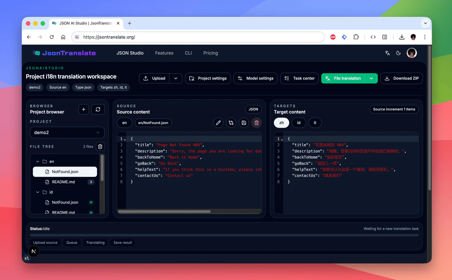This screenshot has width=452, height=280.
Task: Click the compare branches icon in Source content
Action: coord(231,122)
